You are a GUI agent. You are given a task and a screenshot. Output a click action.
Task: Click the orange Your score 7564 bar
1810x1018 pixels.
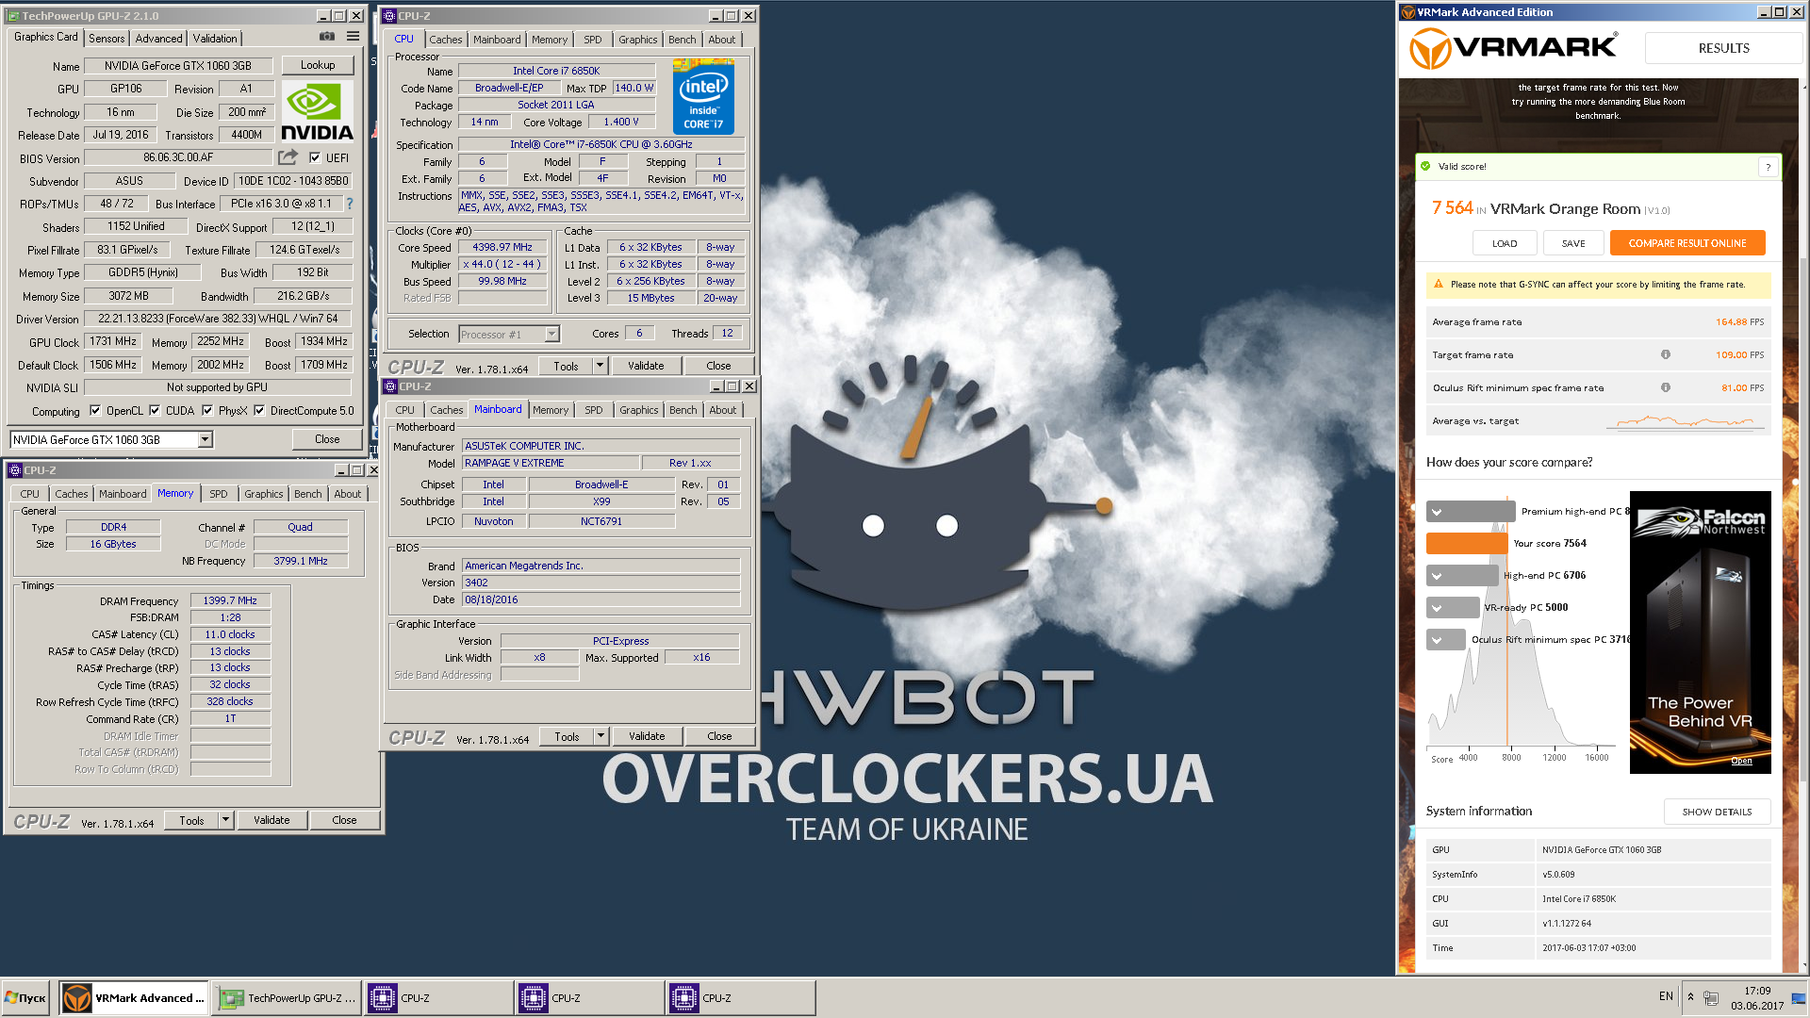[x=1467, y=543]
